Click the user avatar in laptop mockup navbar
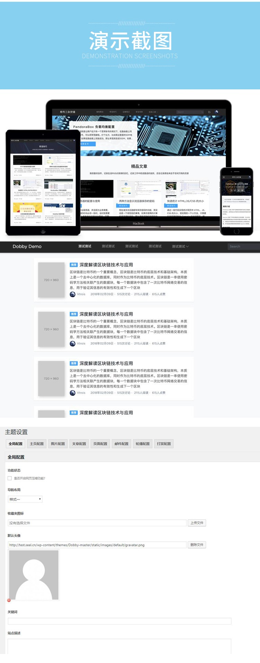This screenshot has height=663, width=260. point(216,112)
